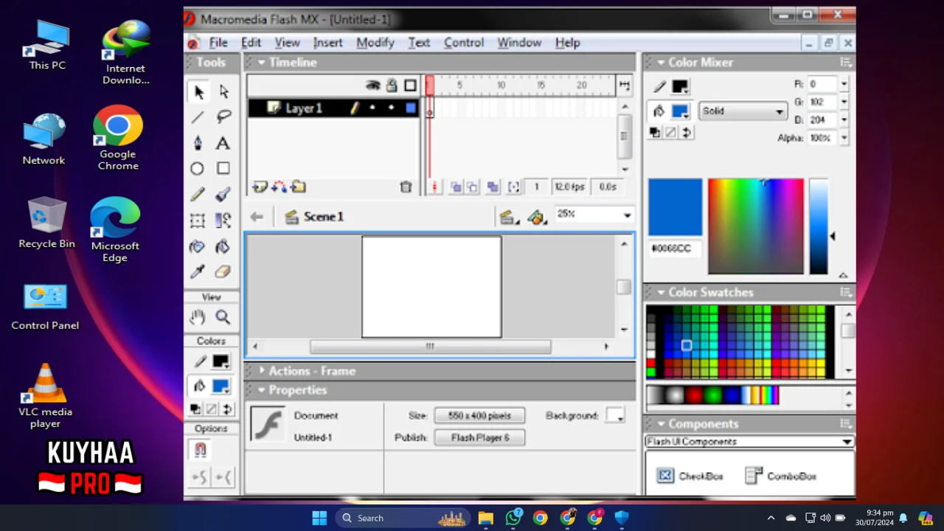Open the View menu

(x=288, y=43)
